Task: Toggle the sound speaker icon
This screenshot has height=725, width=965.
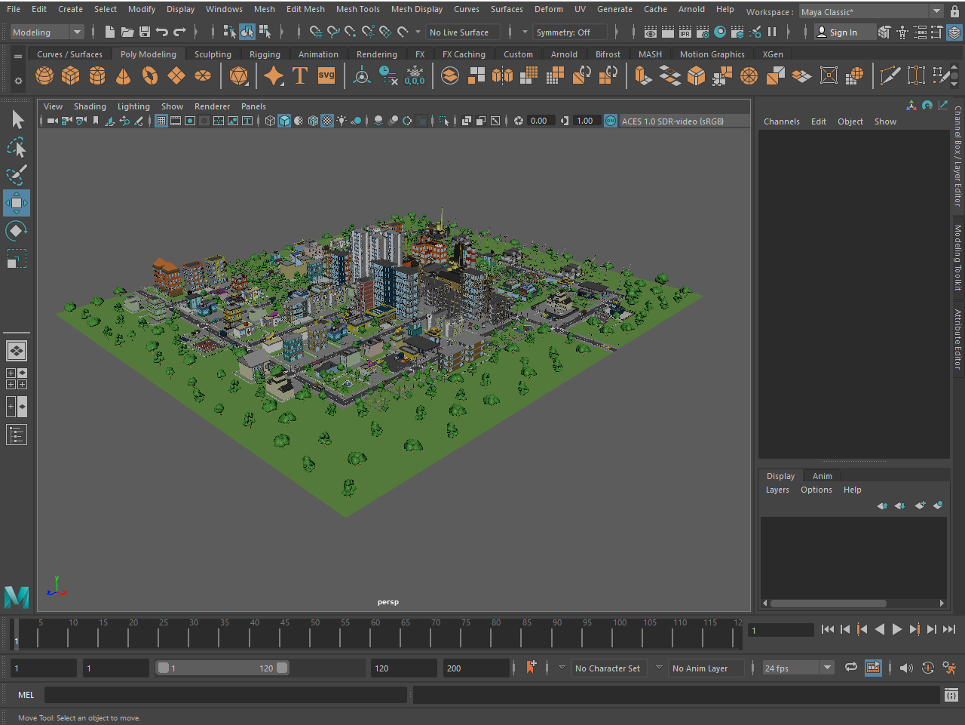Action: click(906, 668)
